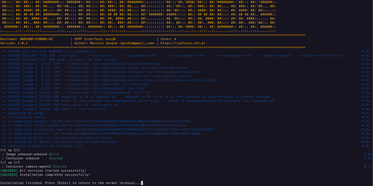The height and width of the screenshot is (186, 373).
Task: Click the COPY unbound-anchor line
Action: 95,68
